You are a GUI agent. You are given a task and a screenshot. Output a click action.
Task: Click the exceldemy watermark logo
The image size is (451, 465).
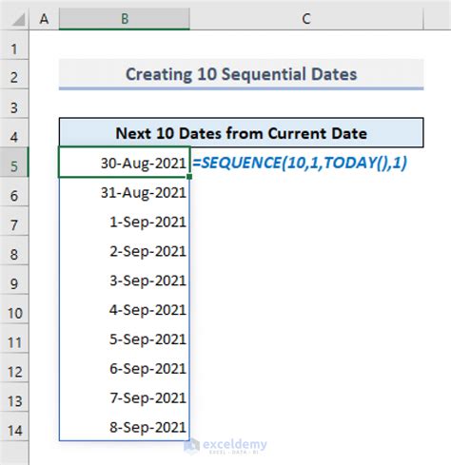click(x=225, y=446)
